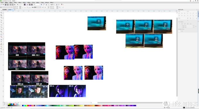Pick the red swatch in color palette

pyautogui.click(x=13, y=104)
